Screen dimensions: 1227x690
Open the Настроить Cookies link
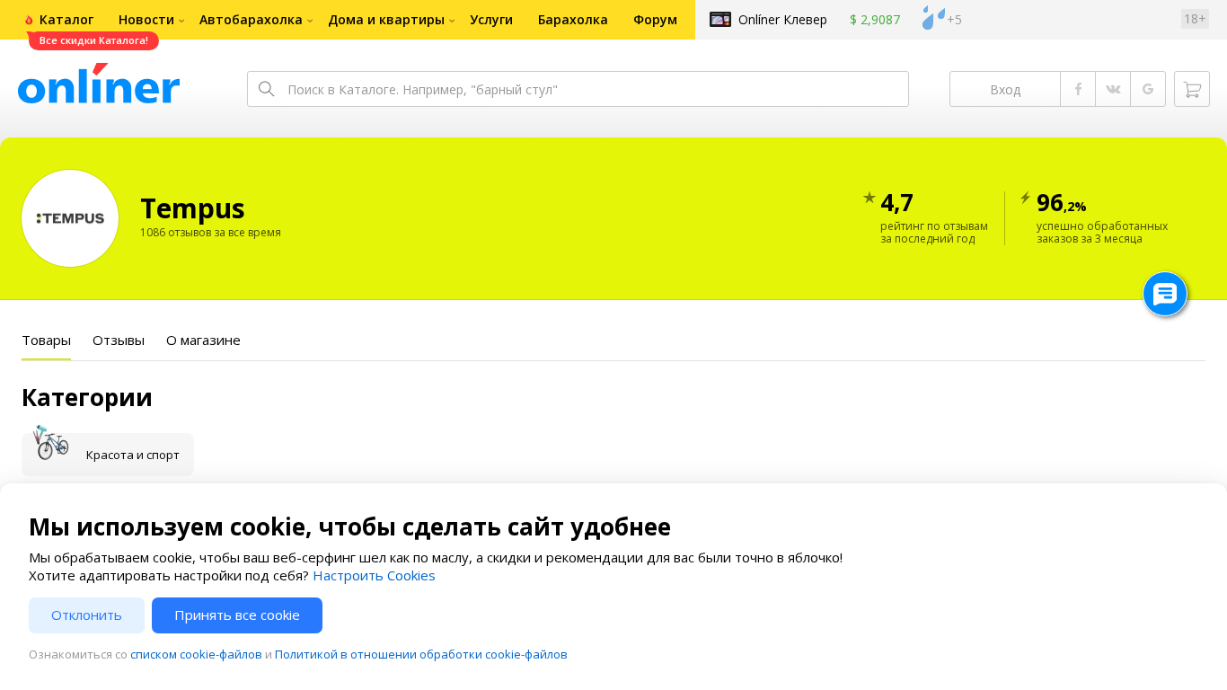[x=374, y=576]
